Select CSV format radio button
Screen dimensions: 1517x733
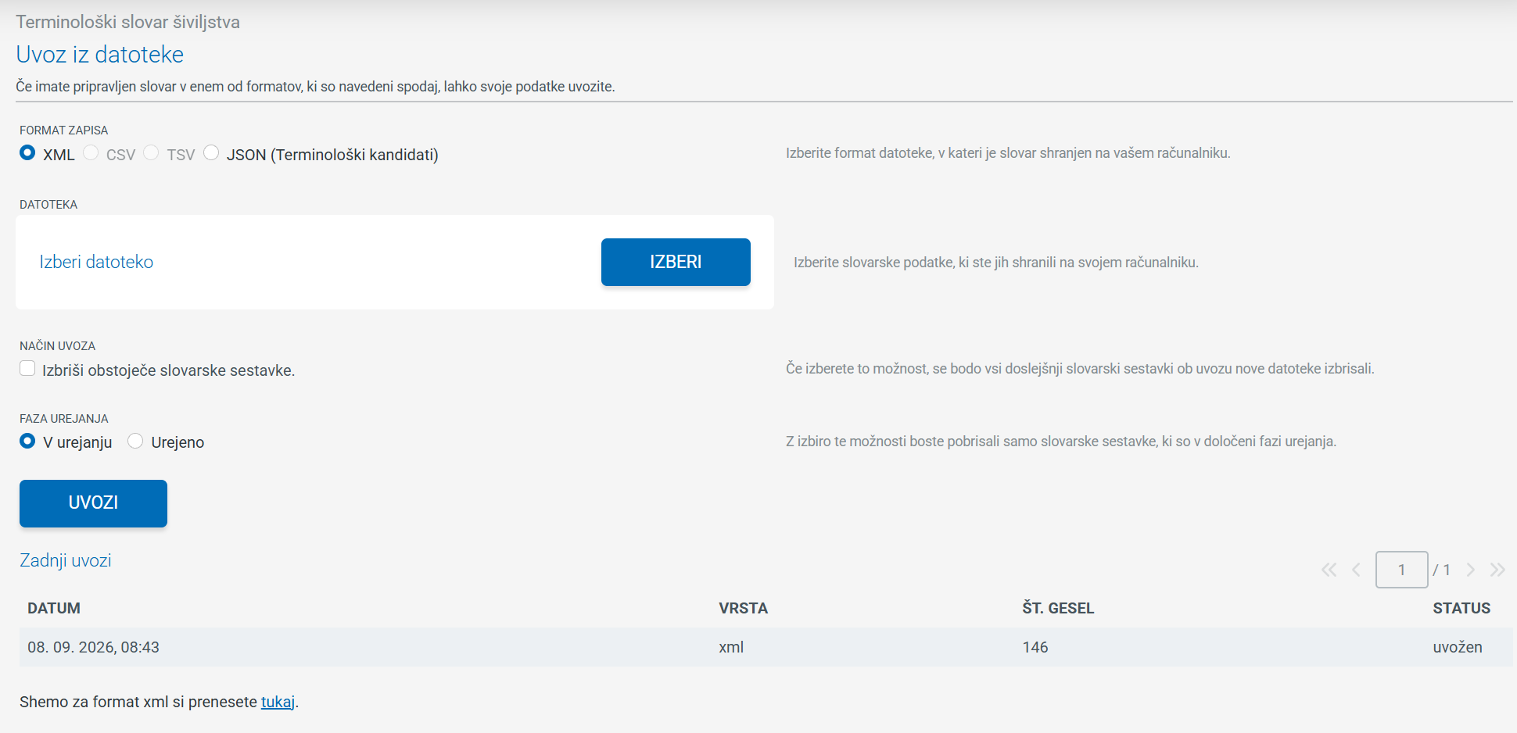pos(91,153)
